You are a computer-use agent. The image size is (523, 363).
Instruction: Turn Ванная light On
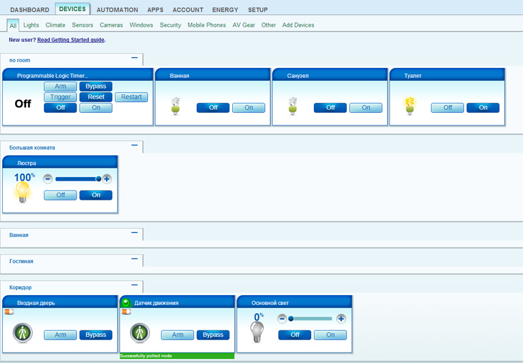pos(249,108)
